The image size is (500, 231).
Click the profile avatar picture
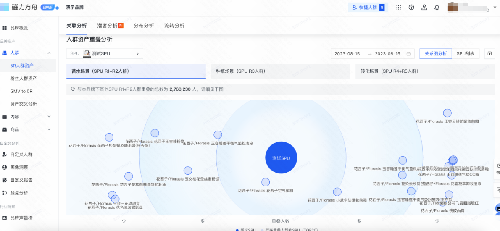(453, 7)
